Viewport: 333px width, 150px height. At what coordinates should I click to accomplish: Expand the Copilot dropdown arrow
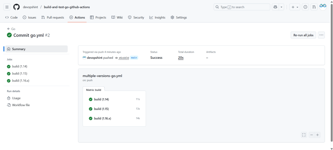(281, 7)
